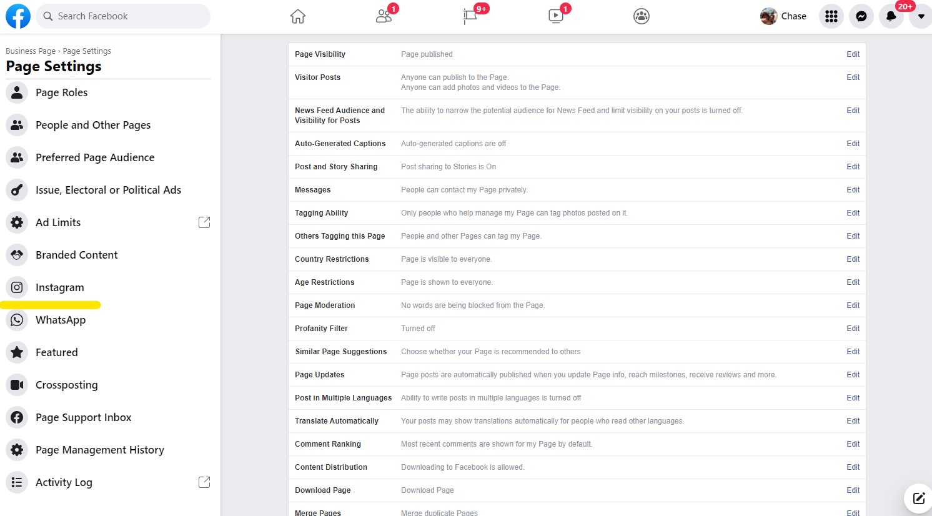The width and height of the screenshot is (932, 516).
Task: Click the Business Page breadcrumb link
Action: click(x=31, y=51)
